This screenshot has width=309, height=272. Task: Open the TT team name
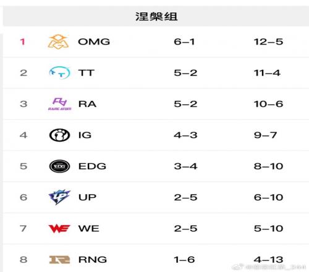click(86, 73)
